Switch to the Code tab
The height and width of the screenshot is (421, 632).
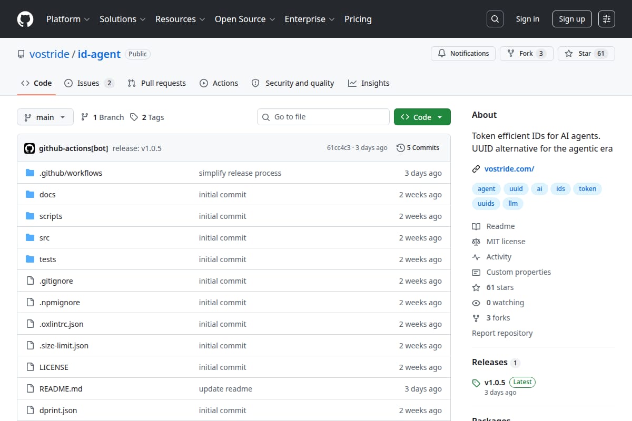(x=36, y=83)
